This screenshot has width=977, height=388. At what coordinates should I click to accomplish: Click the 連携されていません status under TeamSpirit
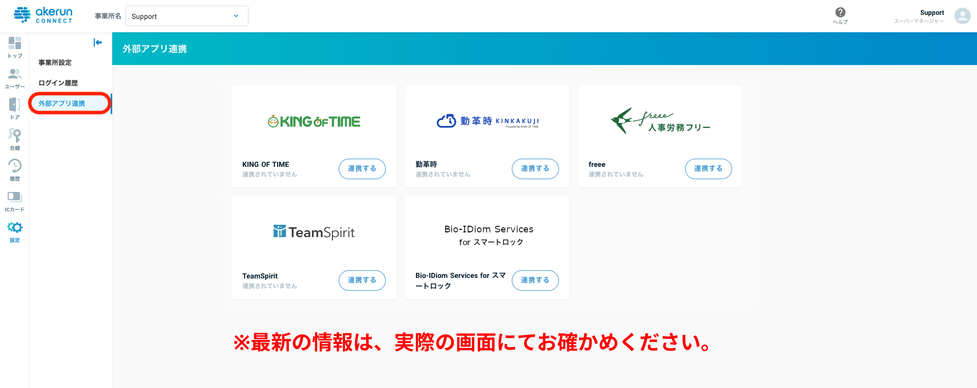click(269, 286)
